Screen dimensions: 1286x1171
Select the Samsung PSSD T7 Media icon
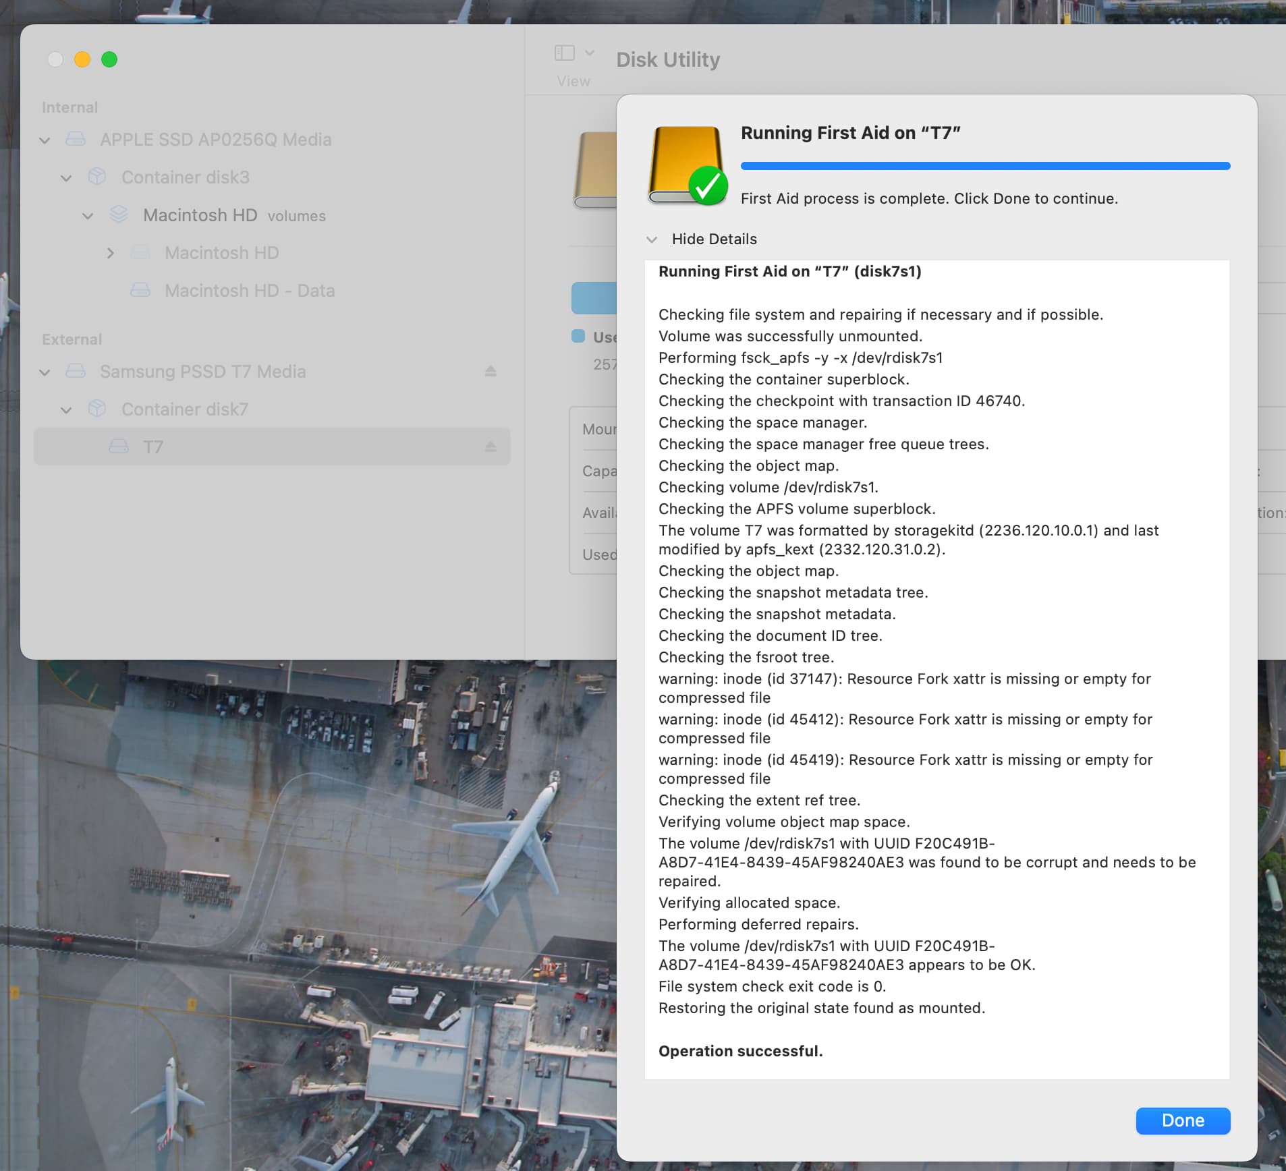point(76,371)
